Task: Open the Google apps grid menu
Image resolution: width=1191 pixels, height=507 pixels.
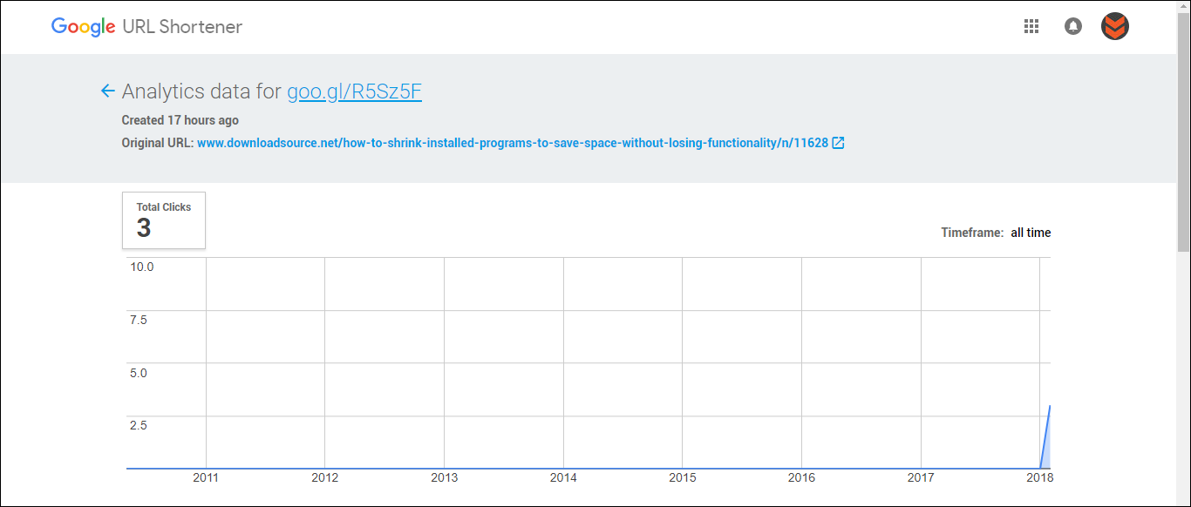Action: pos(1031,26)
